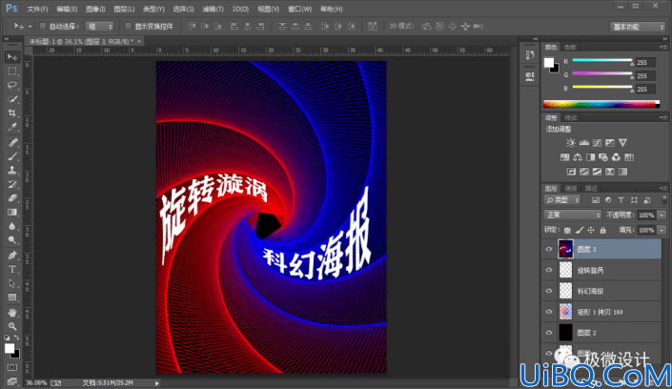Open 滤镜(T) menu
Screen dimensions: 672x389
213,9
